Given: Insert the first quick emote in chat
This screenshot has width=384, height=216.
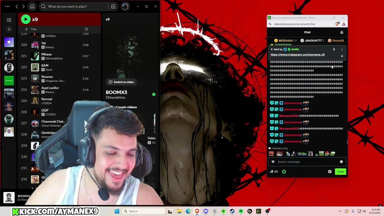Looking at the screenshot, I should (271, 154).
